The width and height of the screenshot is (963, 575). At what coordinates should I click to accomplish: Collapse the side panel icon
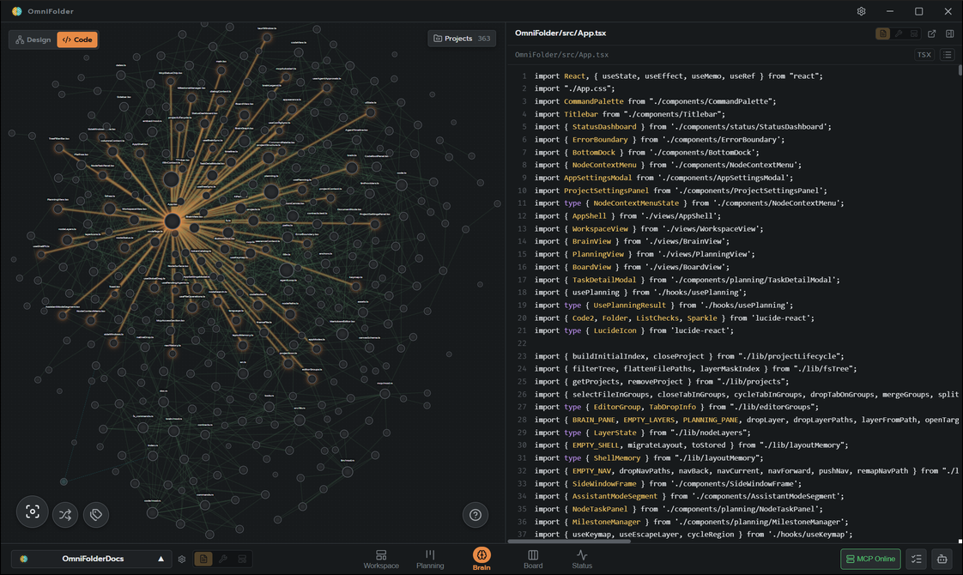tap(949, 33)
